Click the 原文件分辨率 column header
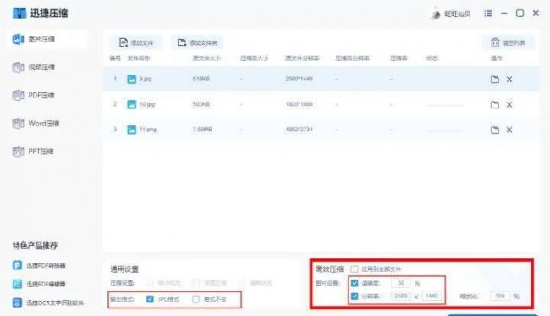This screenshot has height=316, width=550. tap(302, 58)
